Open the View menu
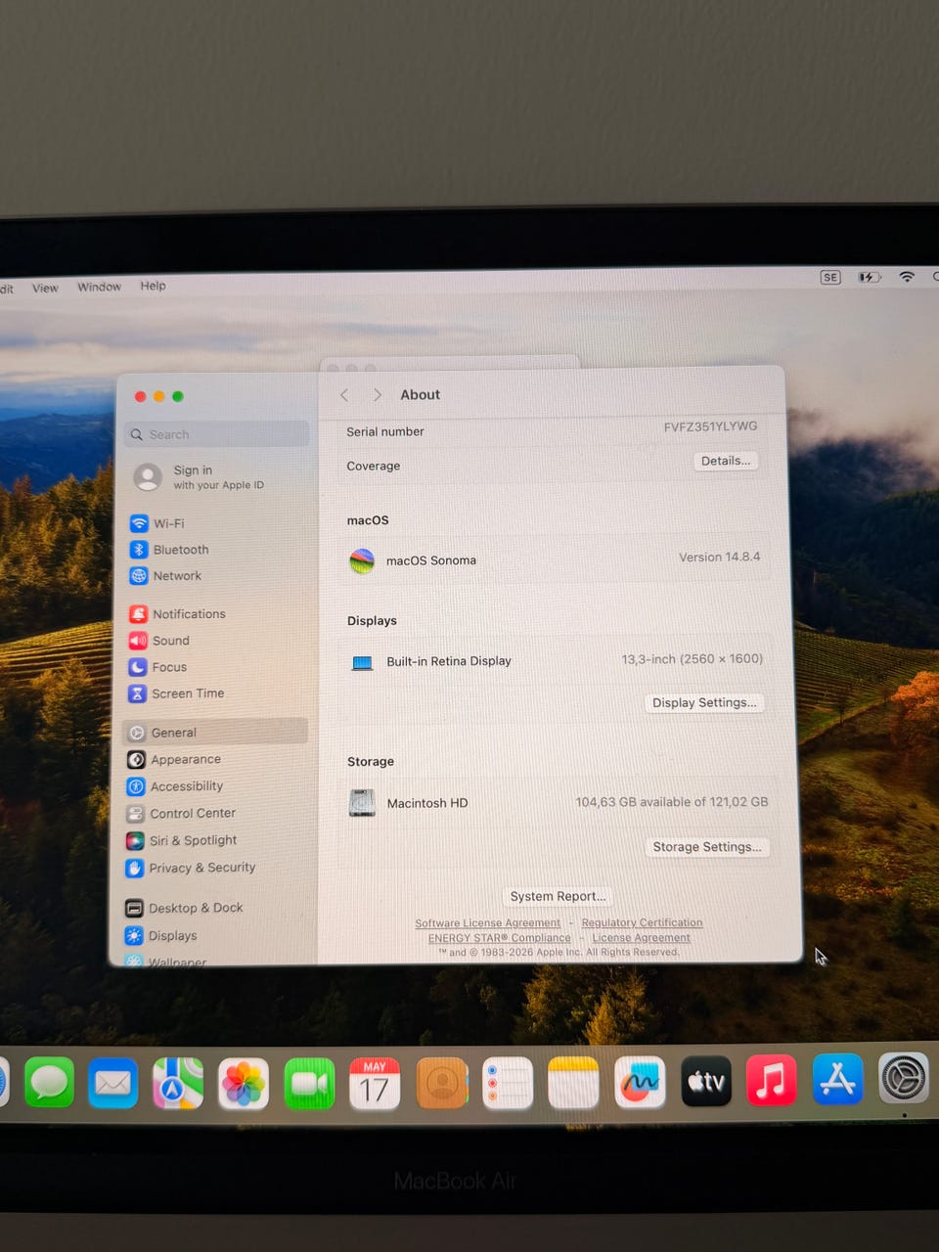Screen dimensions: 939x1252 [x=45, y=288]
